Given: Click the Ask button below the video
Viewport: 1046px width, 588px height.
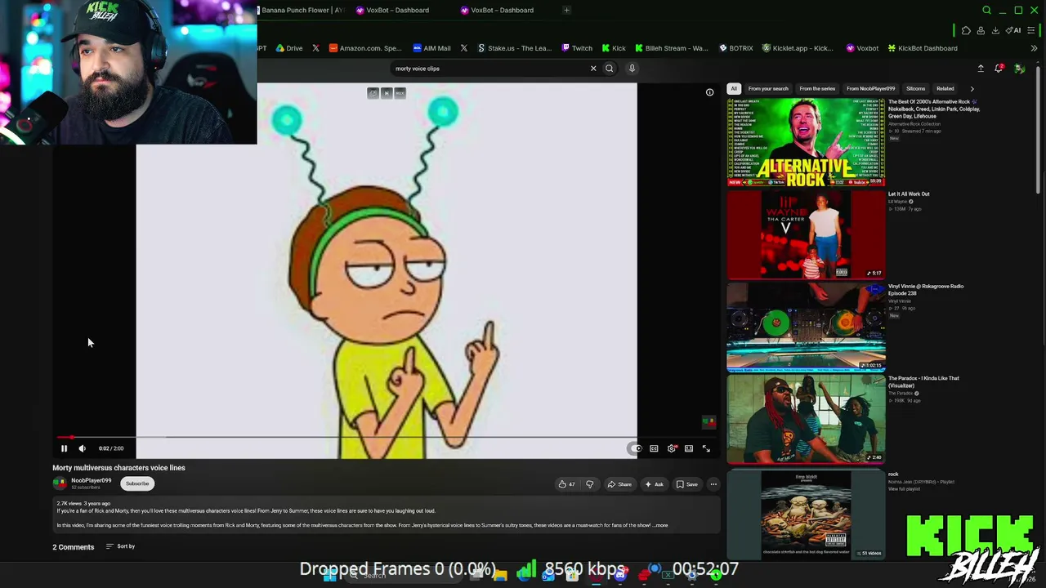Looking at the screenshot, I should coord(654,484).
